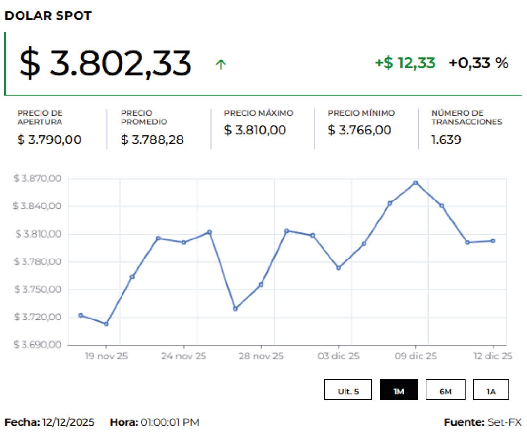Click the Precio Máximo value $ 3.810,00

click(255, 130)
